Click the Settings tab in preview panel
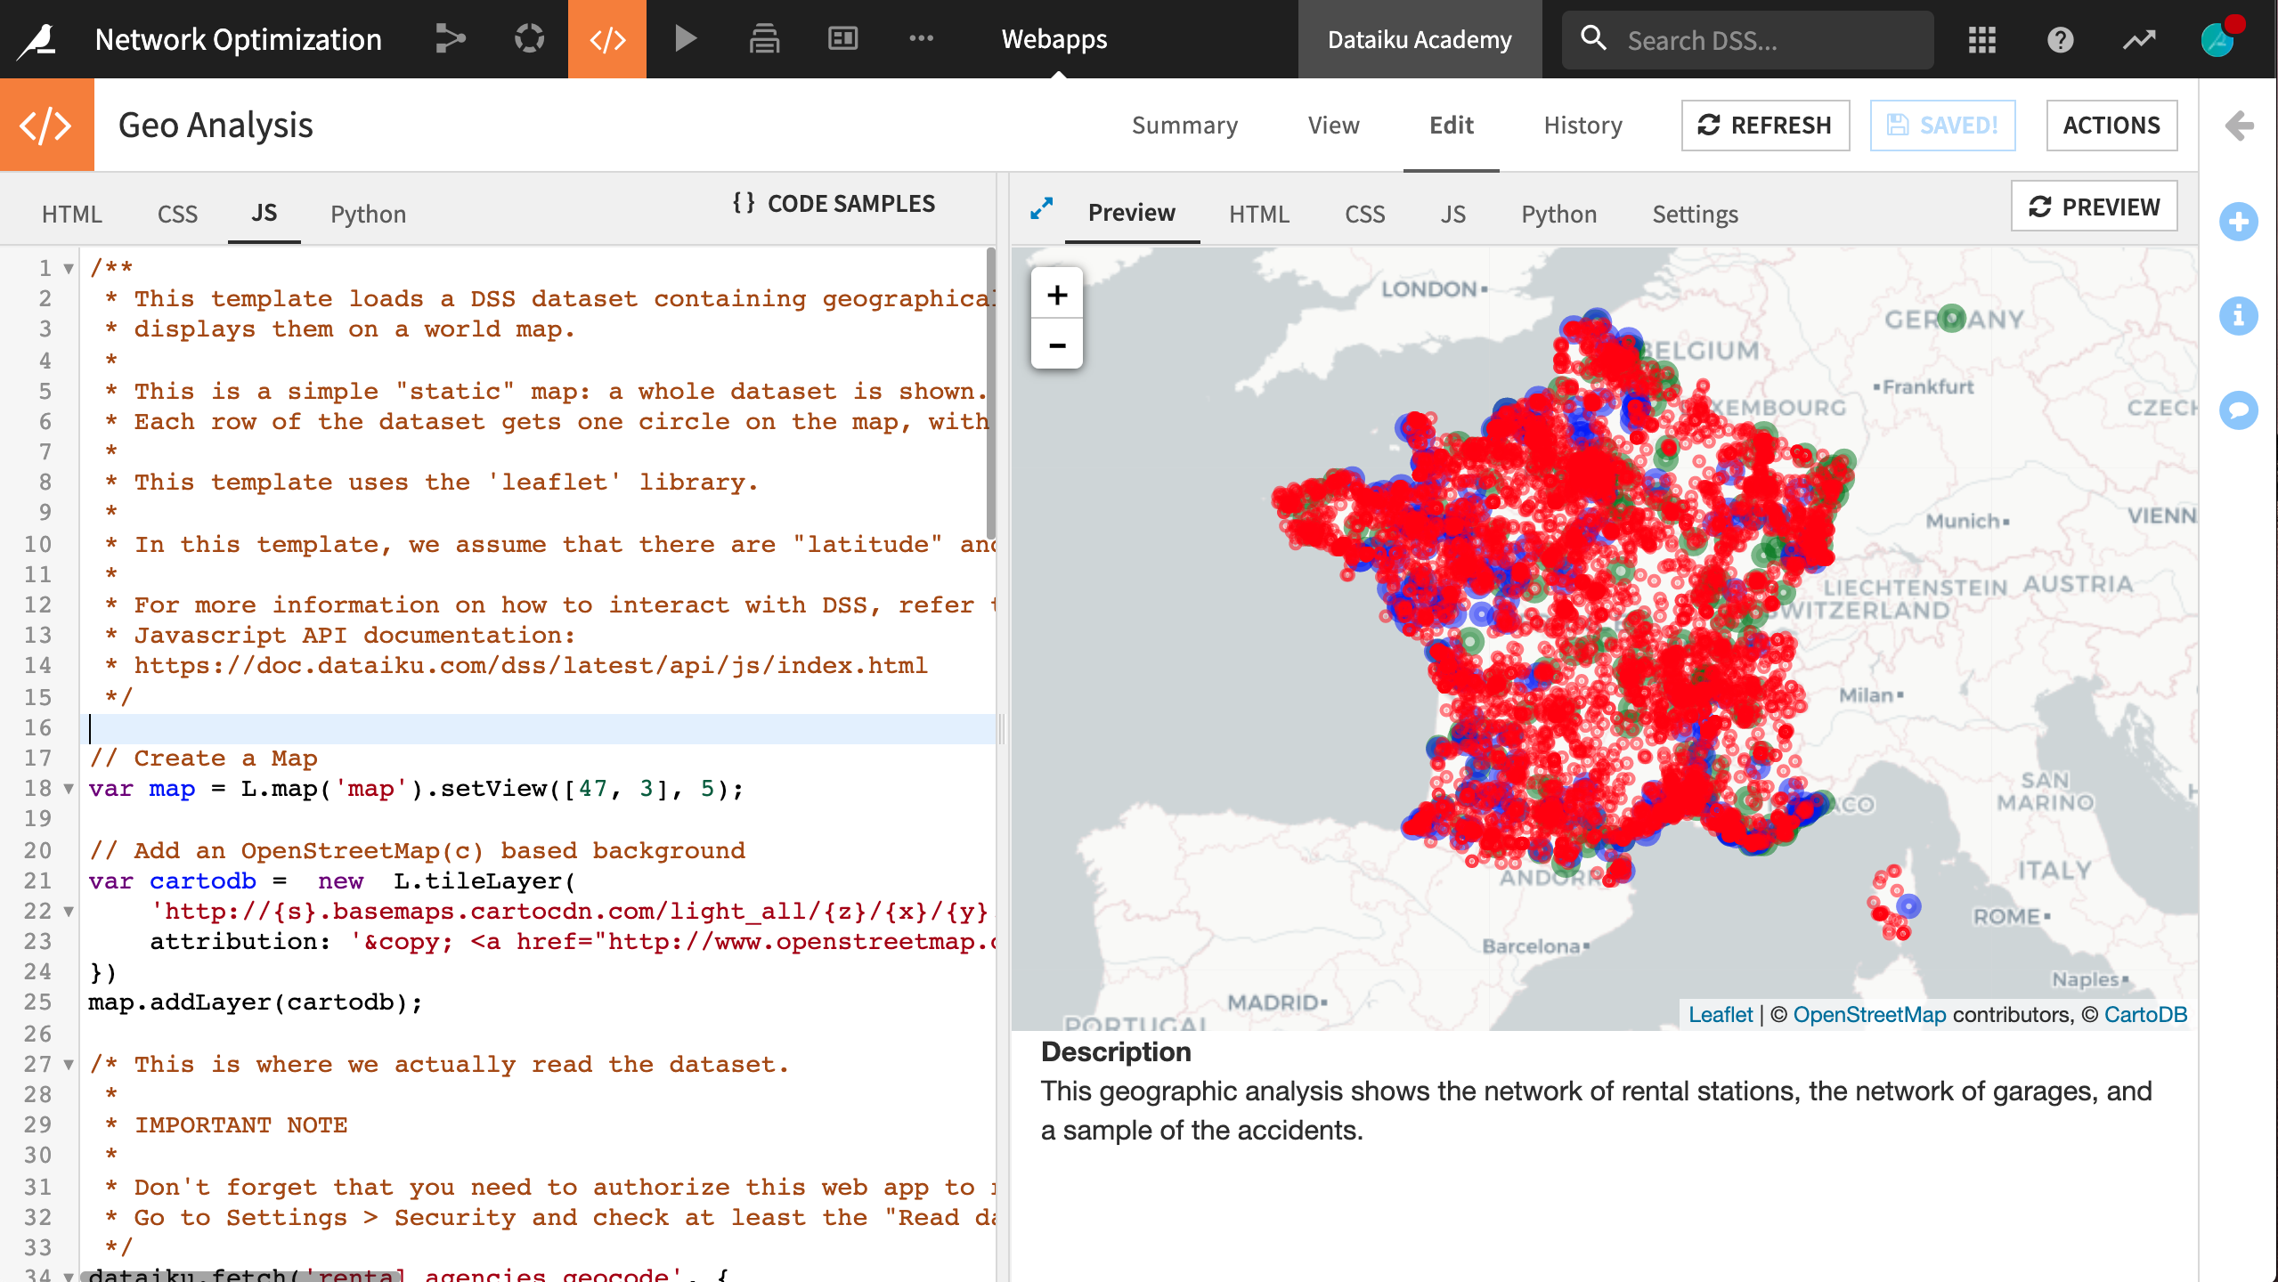2278x1282 pixels. tap(1696, 215)
